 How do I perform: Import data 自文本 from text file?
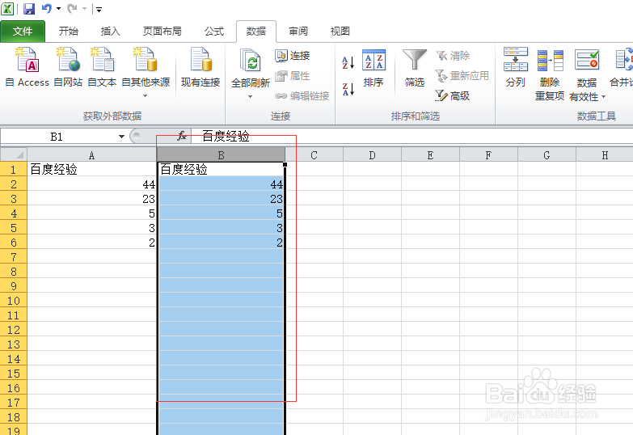[102, 67]
